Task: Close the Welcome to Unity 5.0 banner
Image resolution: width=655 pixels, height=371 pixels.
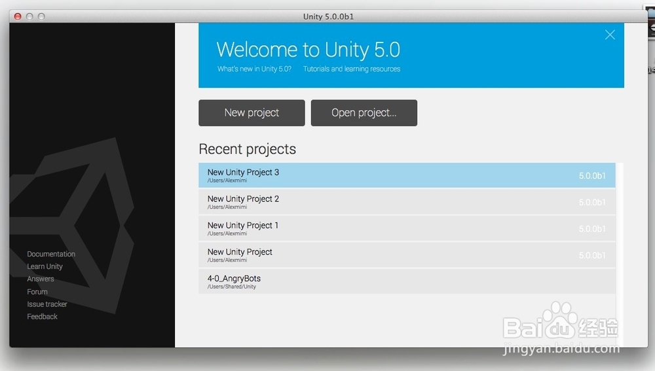Action: tap(610, 35)
